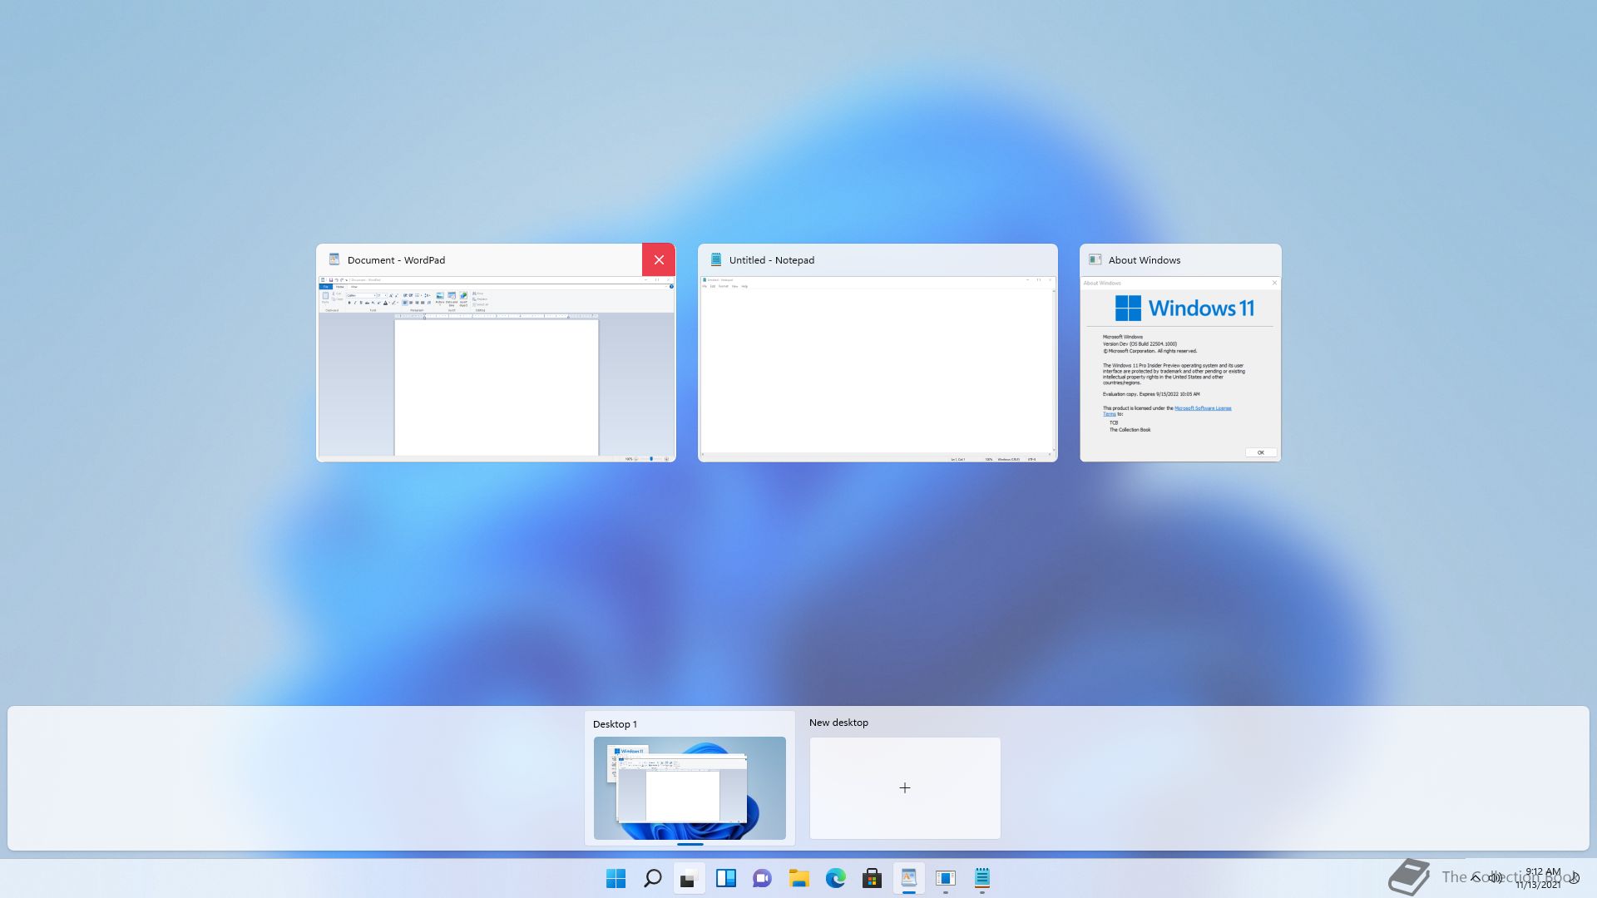1597x898 pixels.
Task: Click About Windows title text
Action: [1145, 260]
